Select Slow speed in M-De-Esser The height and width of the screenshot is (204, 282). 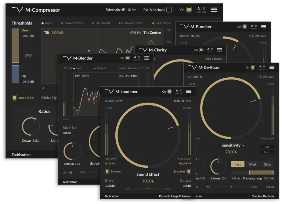coord(267,164)
